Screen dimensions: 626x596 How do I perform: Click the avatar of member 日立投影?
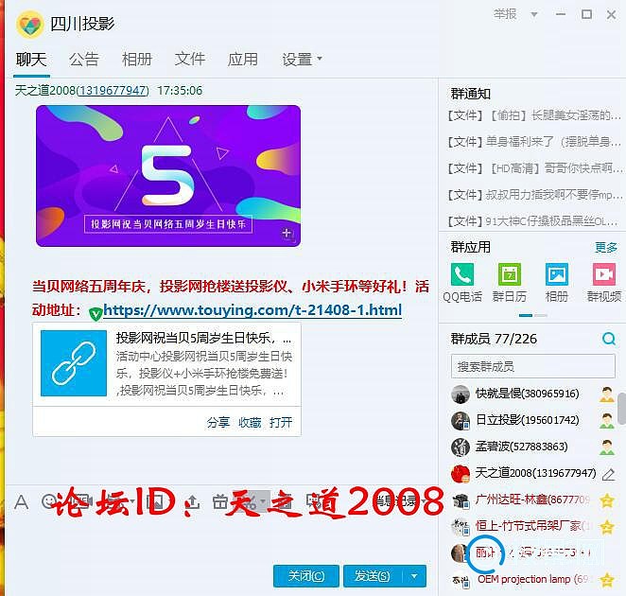point(460,421)
